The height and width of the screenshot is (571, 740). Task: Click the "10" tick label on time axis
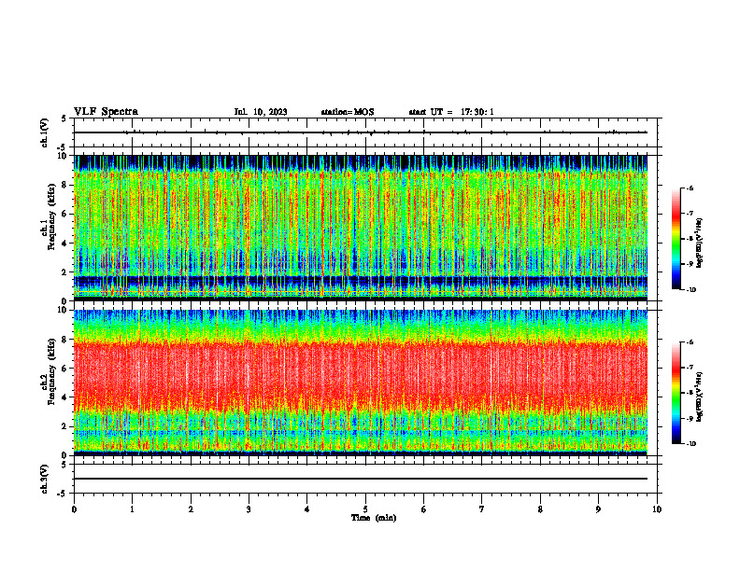[657, 509]
